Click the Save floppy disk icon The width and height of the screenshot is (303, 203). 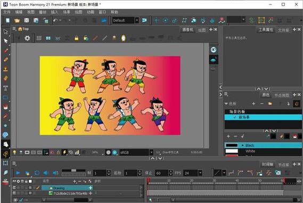click(27, 20)
